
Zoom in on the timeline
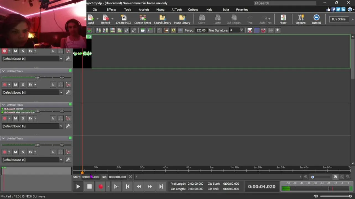click(335, 177)
